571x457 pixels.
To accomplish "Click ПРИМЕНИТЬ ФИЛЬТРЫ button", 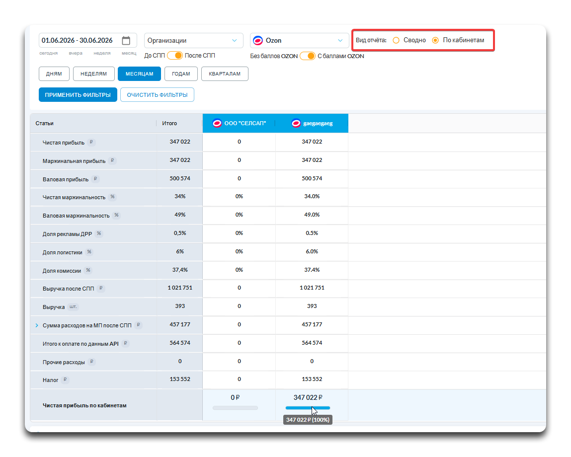I will (78, 95).
